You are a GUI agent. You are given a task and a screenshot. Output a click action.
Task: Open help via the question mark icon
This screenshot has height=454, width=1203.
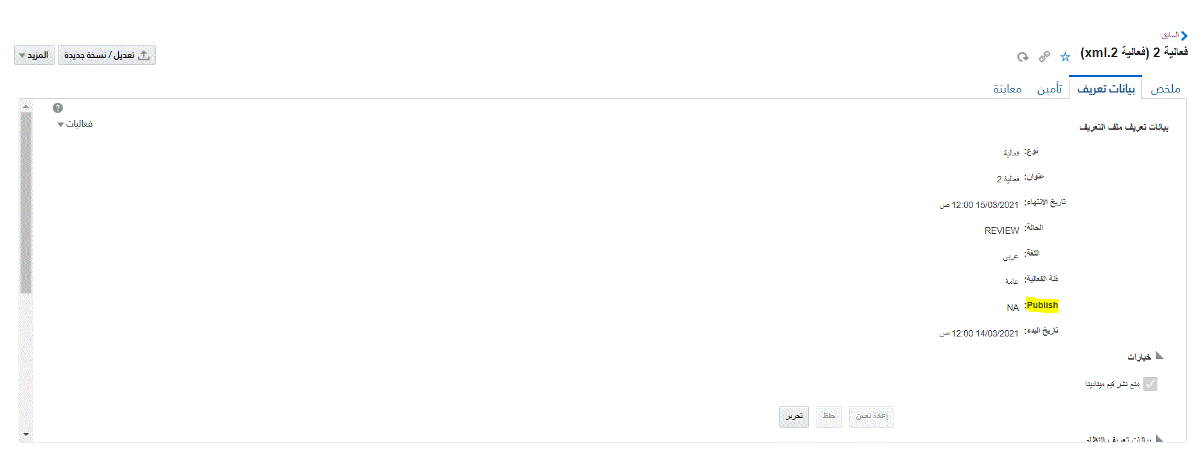click(x=58, y=108)
